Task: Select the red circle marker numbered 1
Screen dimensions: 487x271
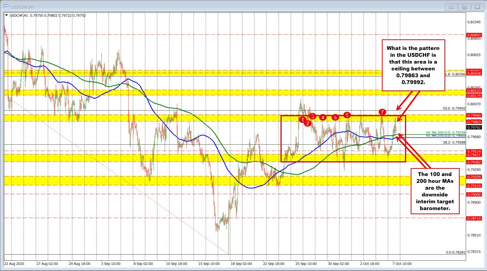Action: (303, 119)
